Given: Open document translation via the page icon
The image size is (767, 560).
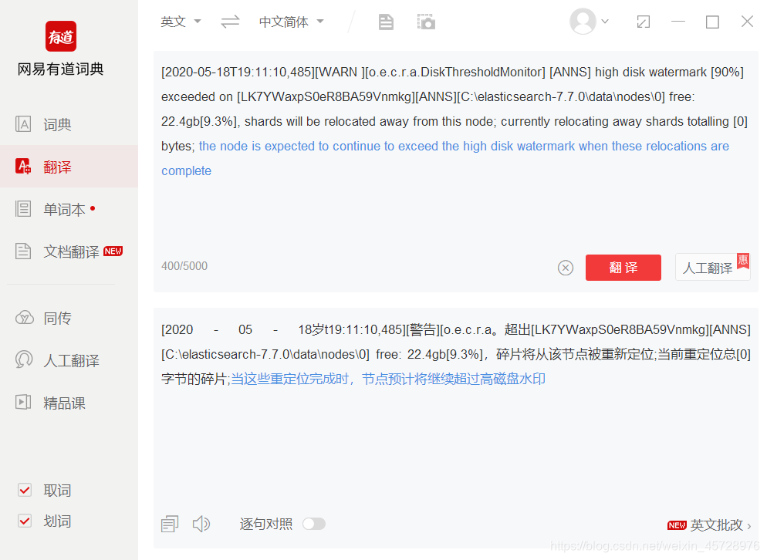Looking at the screenshot, I should click(x=386, y=22).
